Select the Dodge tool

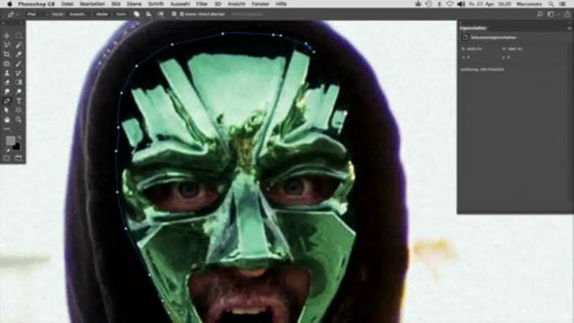tap(18, 91)
